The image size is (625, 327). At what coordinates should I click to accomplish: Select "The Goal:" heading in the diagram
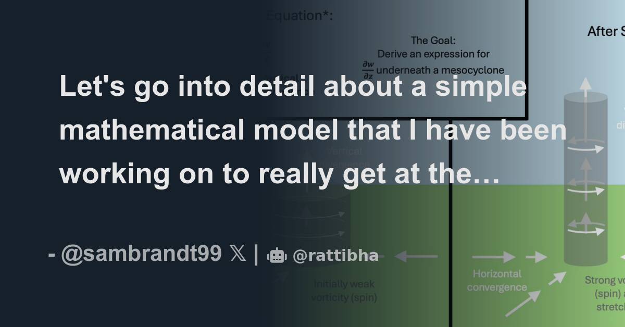[433, 40]
